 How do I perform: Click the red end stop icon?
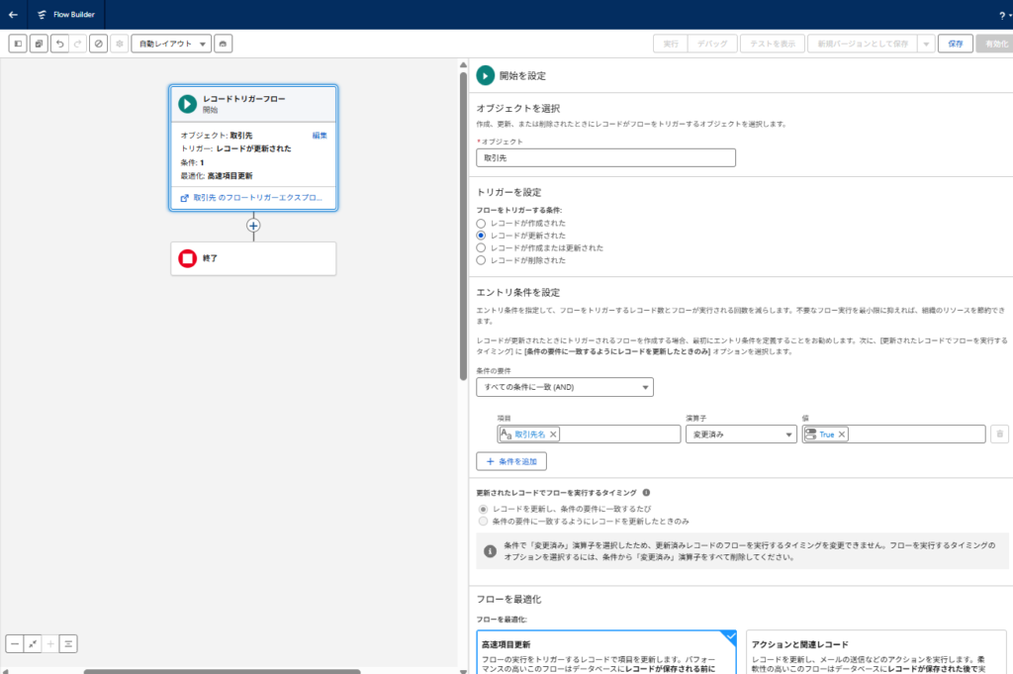[187, 258]
